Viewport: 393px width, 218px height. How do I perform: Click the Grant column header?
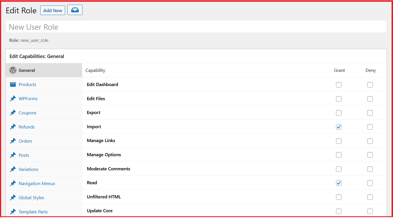tap(339, 70)
